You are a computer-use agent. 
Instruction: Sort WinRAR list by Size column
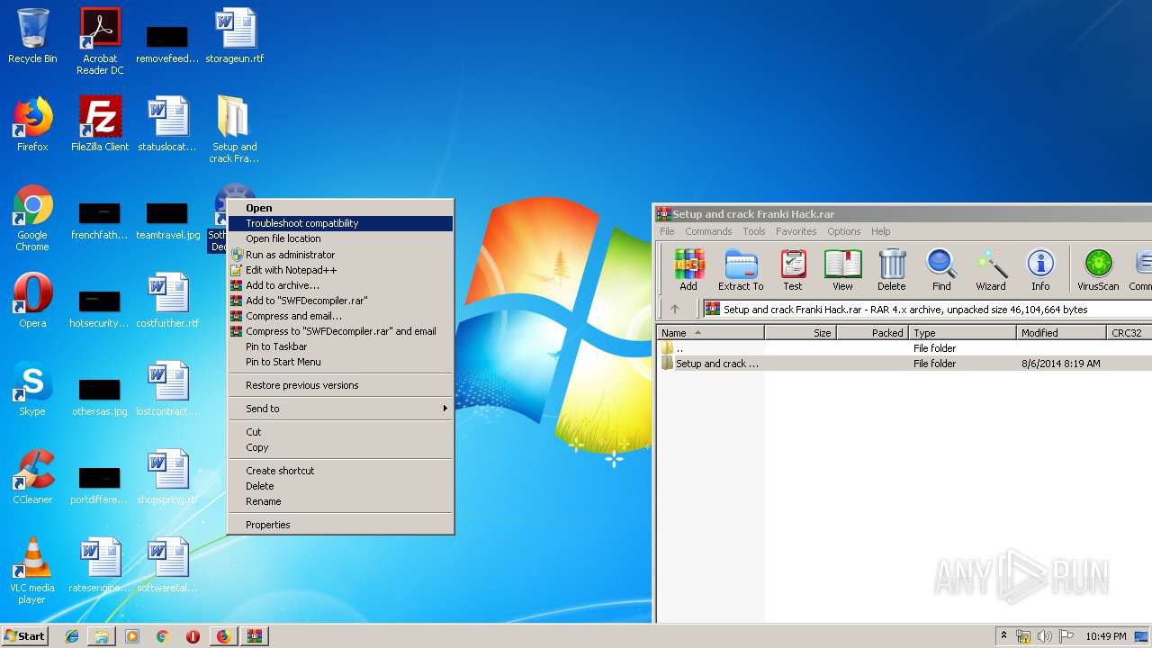tap(800, 332)
